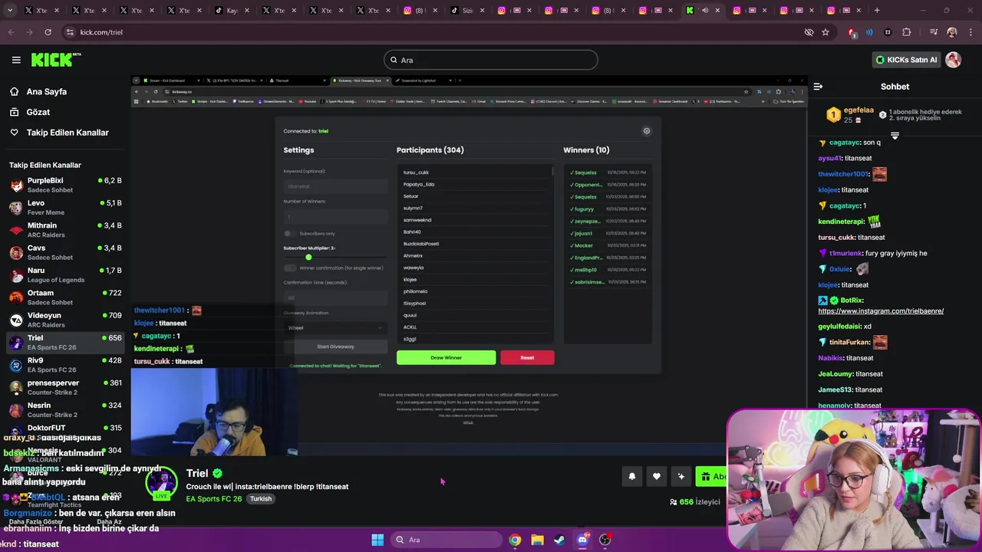Screen dimensions: 982x552
Task: Toggle Winner confirmation switch
Action: [x=290, y=268]
